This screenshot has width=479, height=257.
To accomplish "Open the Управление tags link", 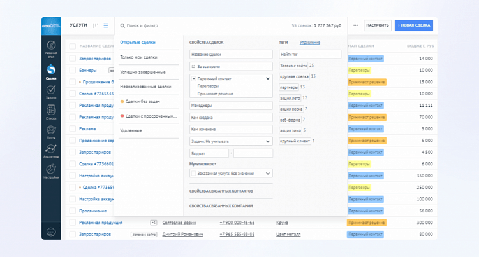I will [x=310, y=42].
